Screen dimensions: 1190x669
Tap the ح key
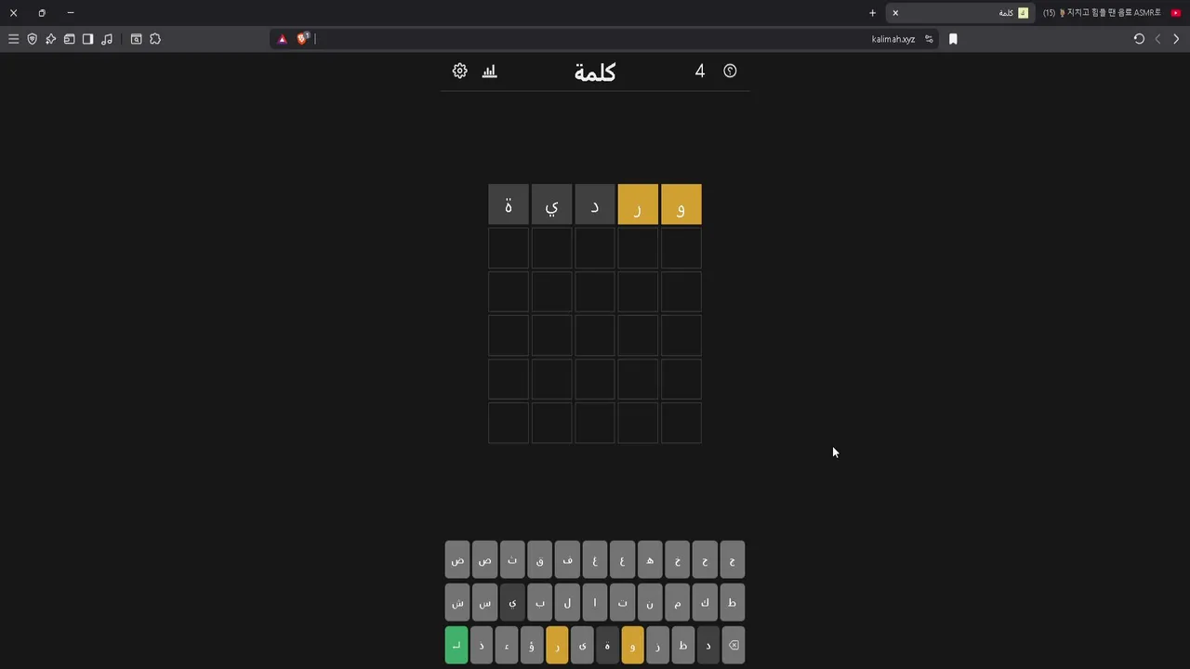click(x=705, y=560)
